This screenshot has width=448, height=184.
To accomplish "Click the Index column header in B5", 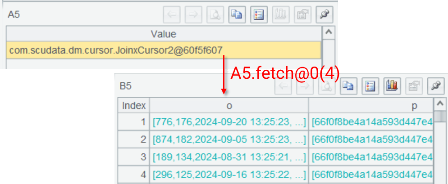I will 134,106.
